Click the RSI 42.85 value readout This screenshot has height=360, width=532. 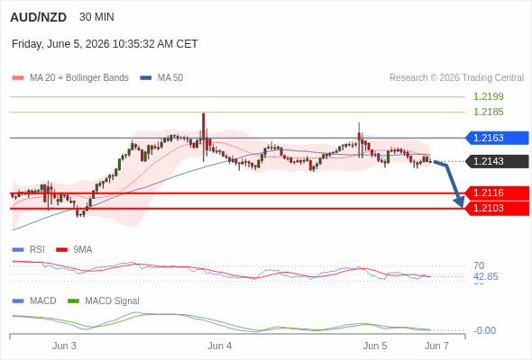[x=485, y=276]
